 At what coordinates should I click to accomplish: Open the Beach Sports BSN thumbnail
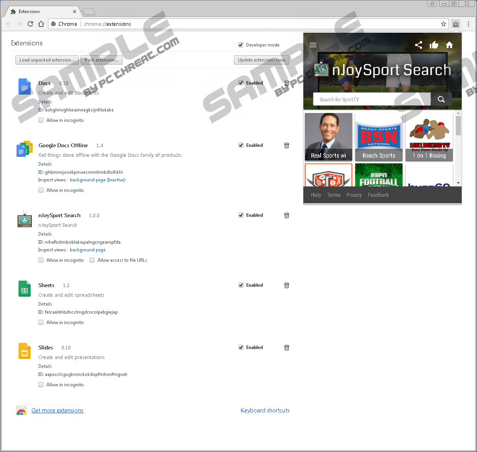[x=379, y=136]
